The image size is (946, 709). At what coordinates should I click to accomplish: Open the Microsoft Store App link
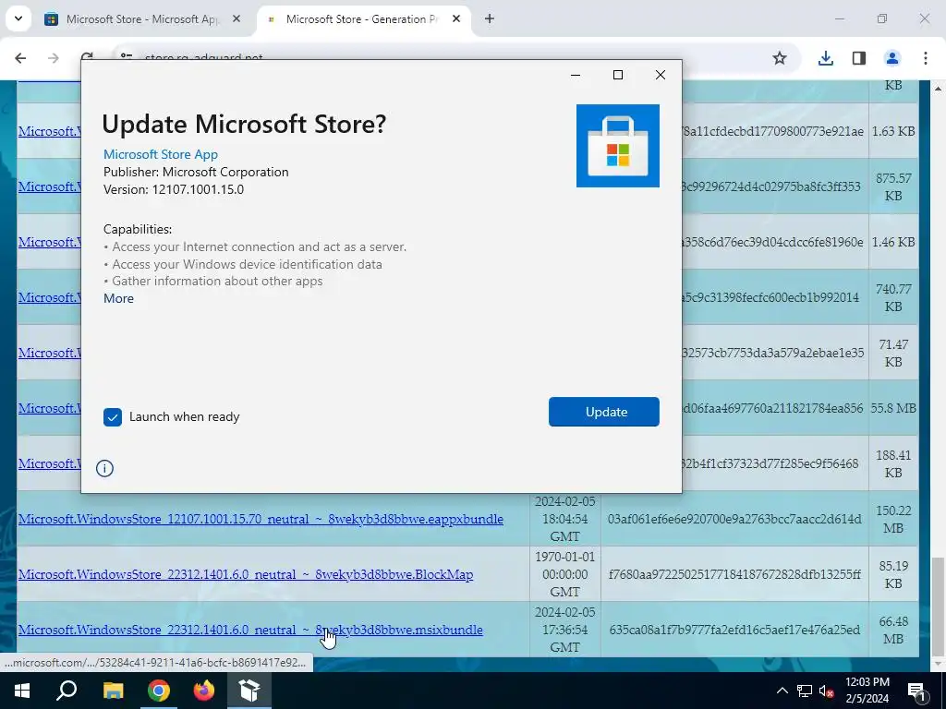pos(161,154)
